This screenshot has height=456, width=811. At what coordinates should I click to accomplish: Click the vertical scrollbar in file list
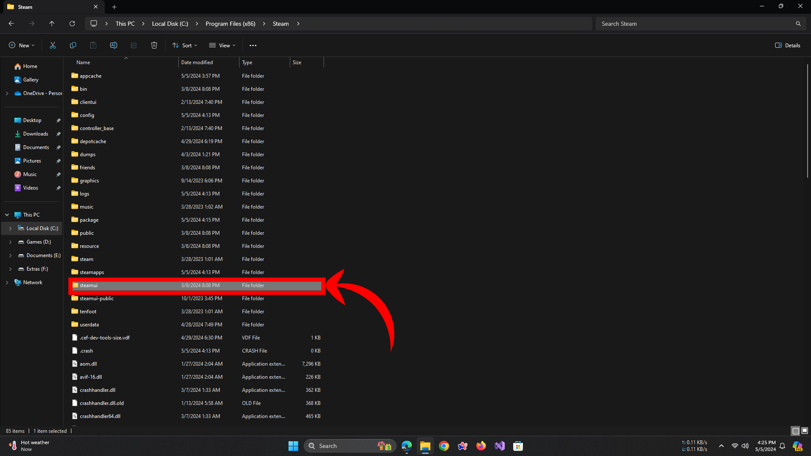pyautogui.click(x=807, y=120)
